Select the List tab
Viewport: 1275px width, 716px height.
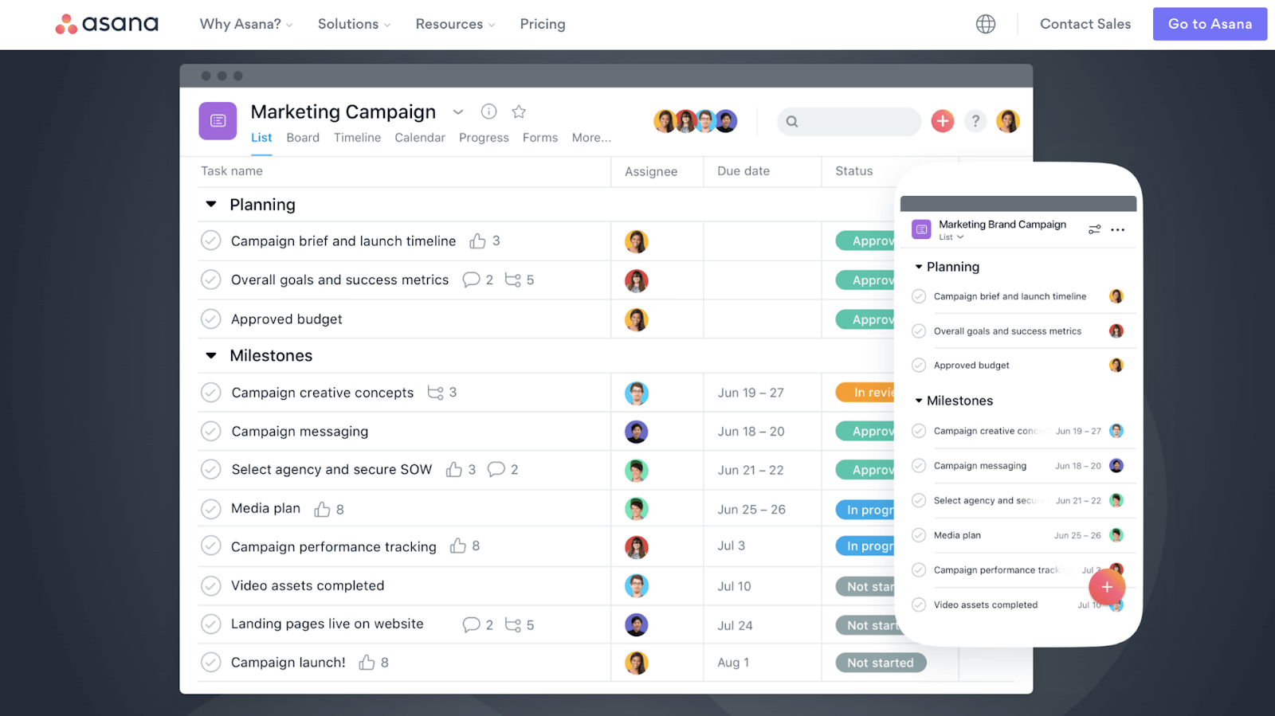pyautogui.click(x=261, y=138)
